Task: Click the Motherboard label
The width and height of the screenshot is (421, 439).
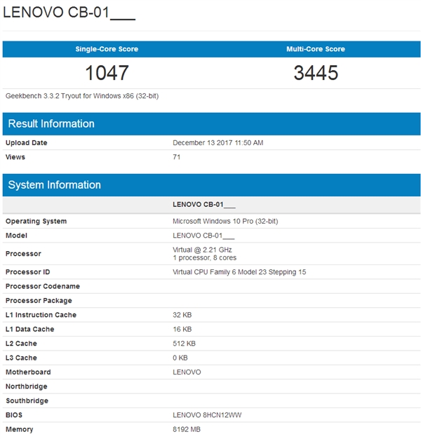Action: coord(28,372)
